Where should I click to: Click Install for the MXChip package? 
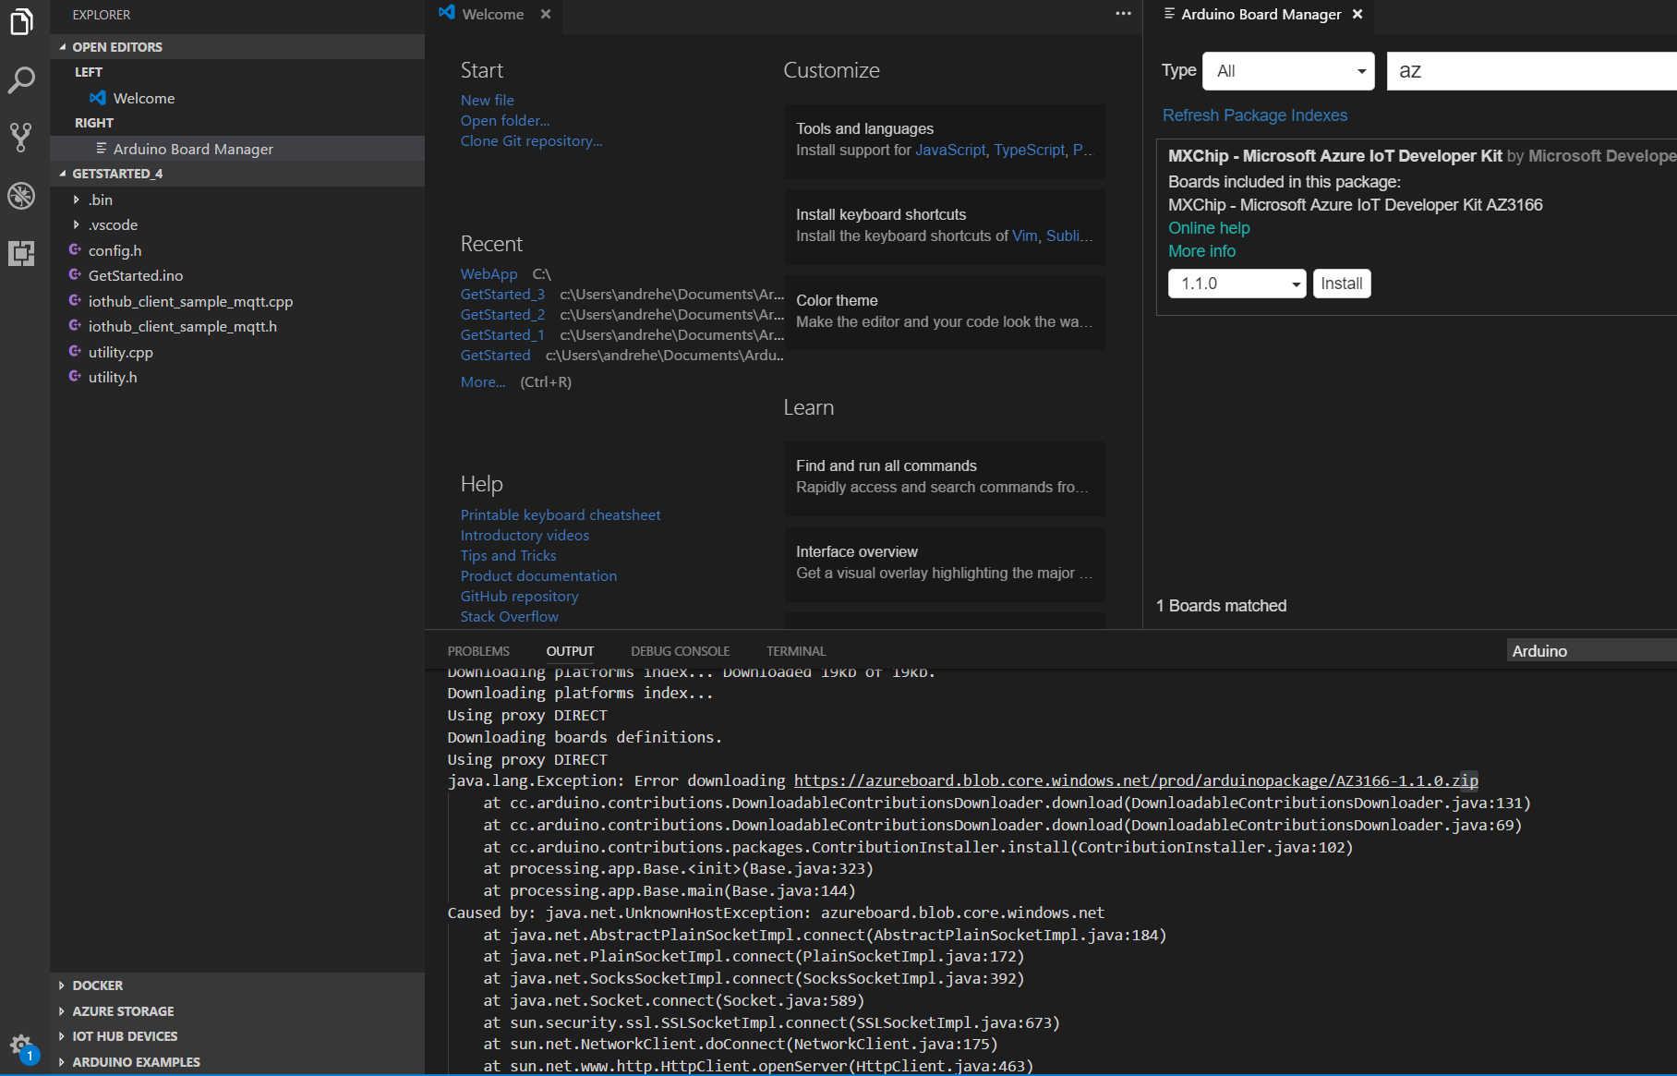coord(1341,284)
